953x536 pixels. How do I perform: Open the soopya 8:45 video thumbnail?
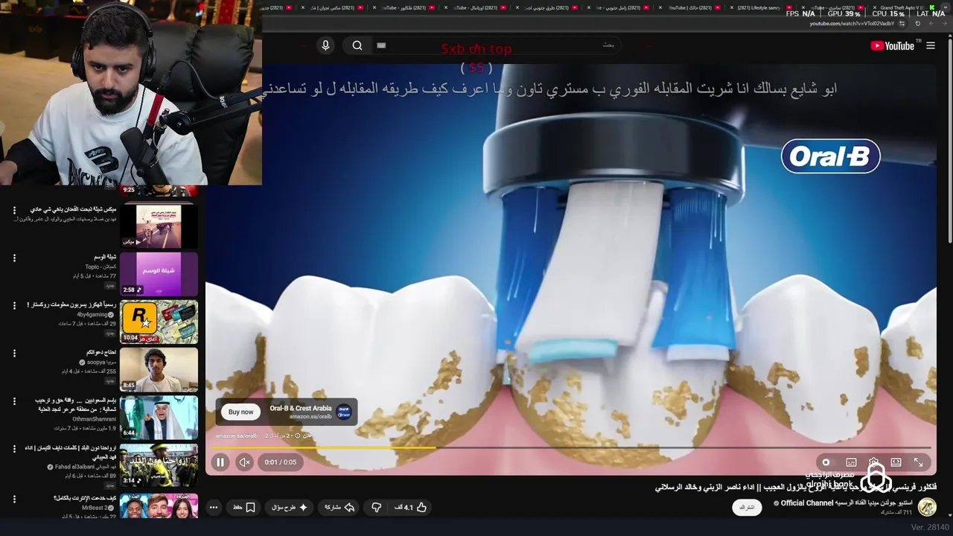[x=159, y=369]
